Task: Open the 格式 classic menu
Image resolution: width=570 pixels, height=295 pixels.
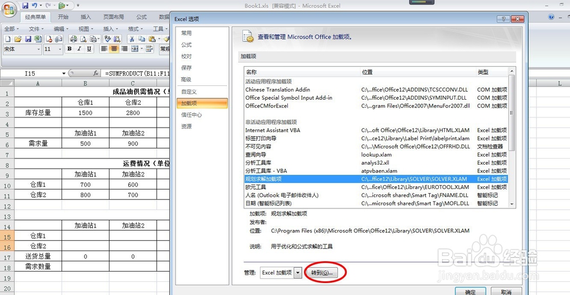Action: pyautogui.click(x=135, y=28)
